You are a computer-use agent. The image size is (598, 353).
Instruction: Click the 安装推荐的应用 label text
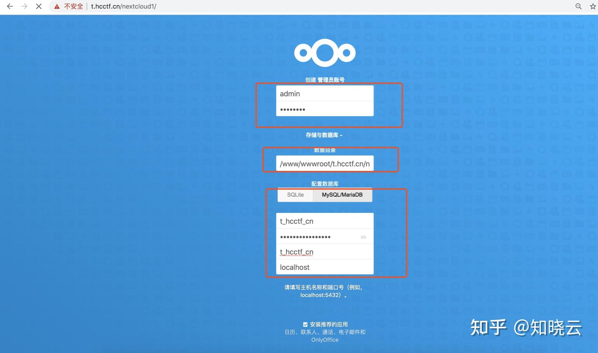pos(329,324)
